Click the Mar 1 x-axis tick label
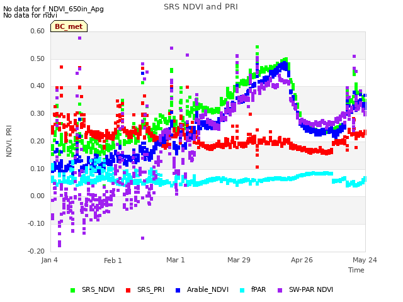The height and width of the screenshot is (302, 403). pos(176,260)
